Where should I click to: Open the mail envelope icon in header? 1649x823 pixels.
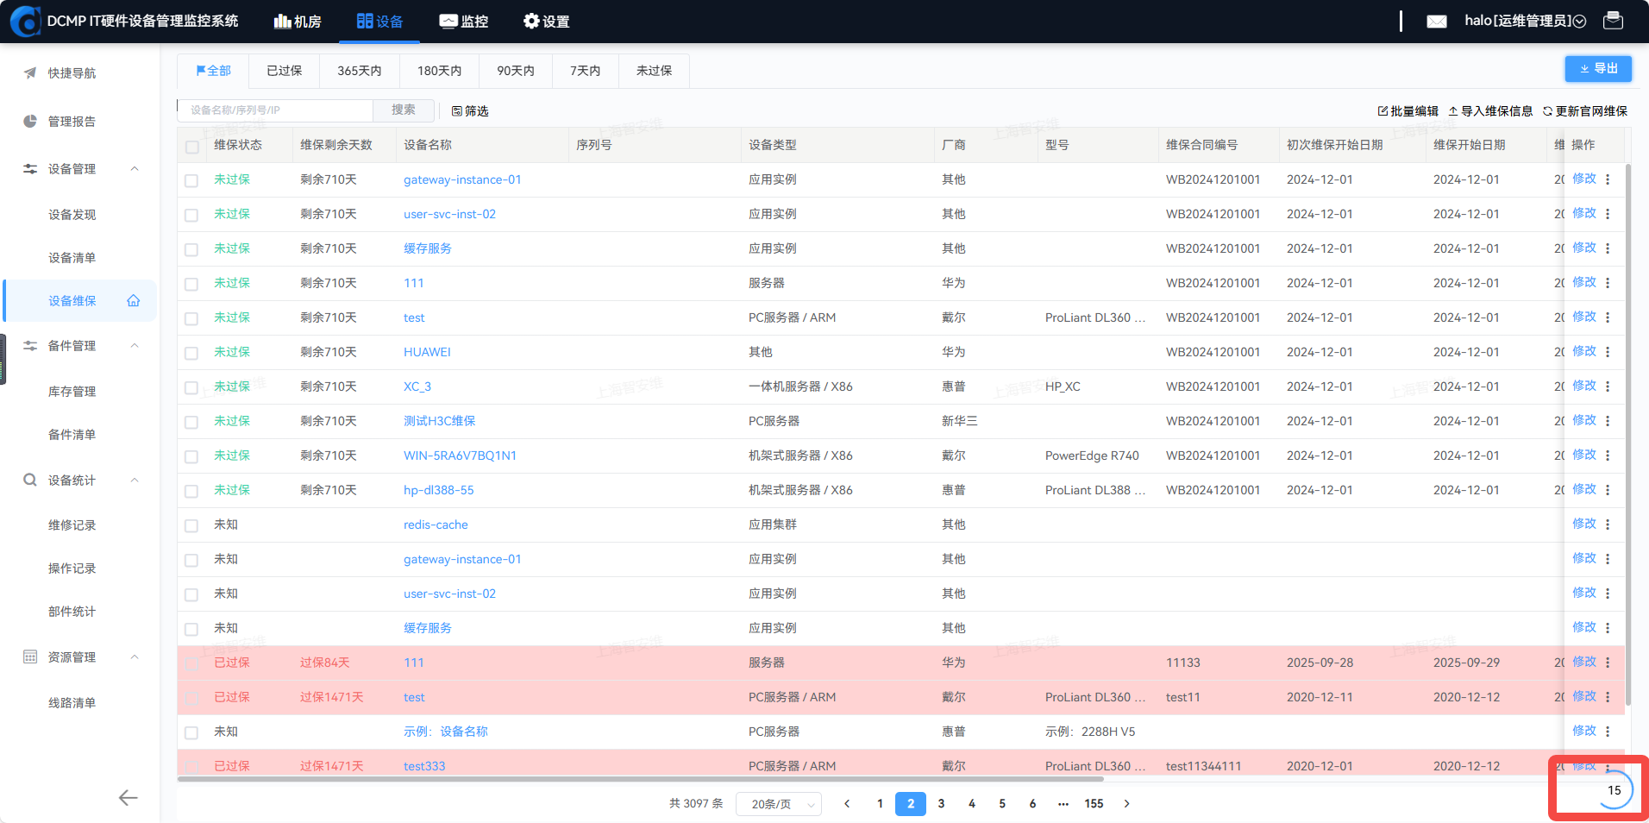pyautogui.click(x=1437, y=22)
